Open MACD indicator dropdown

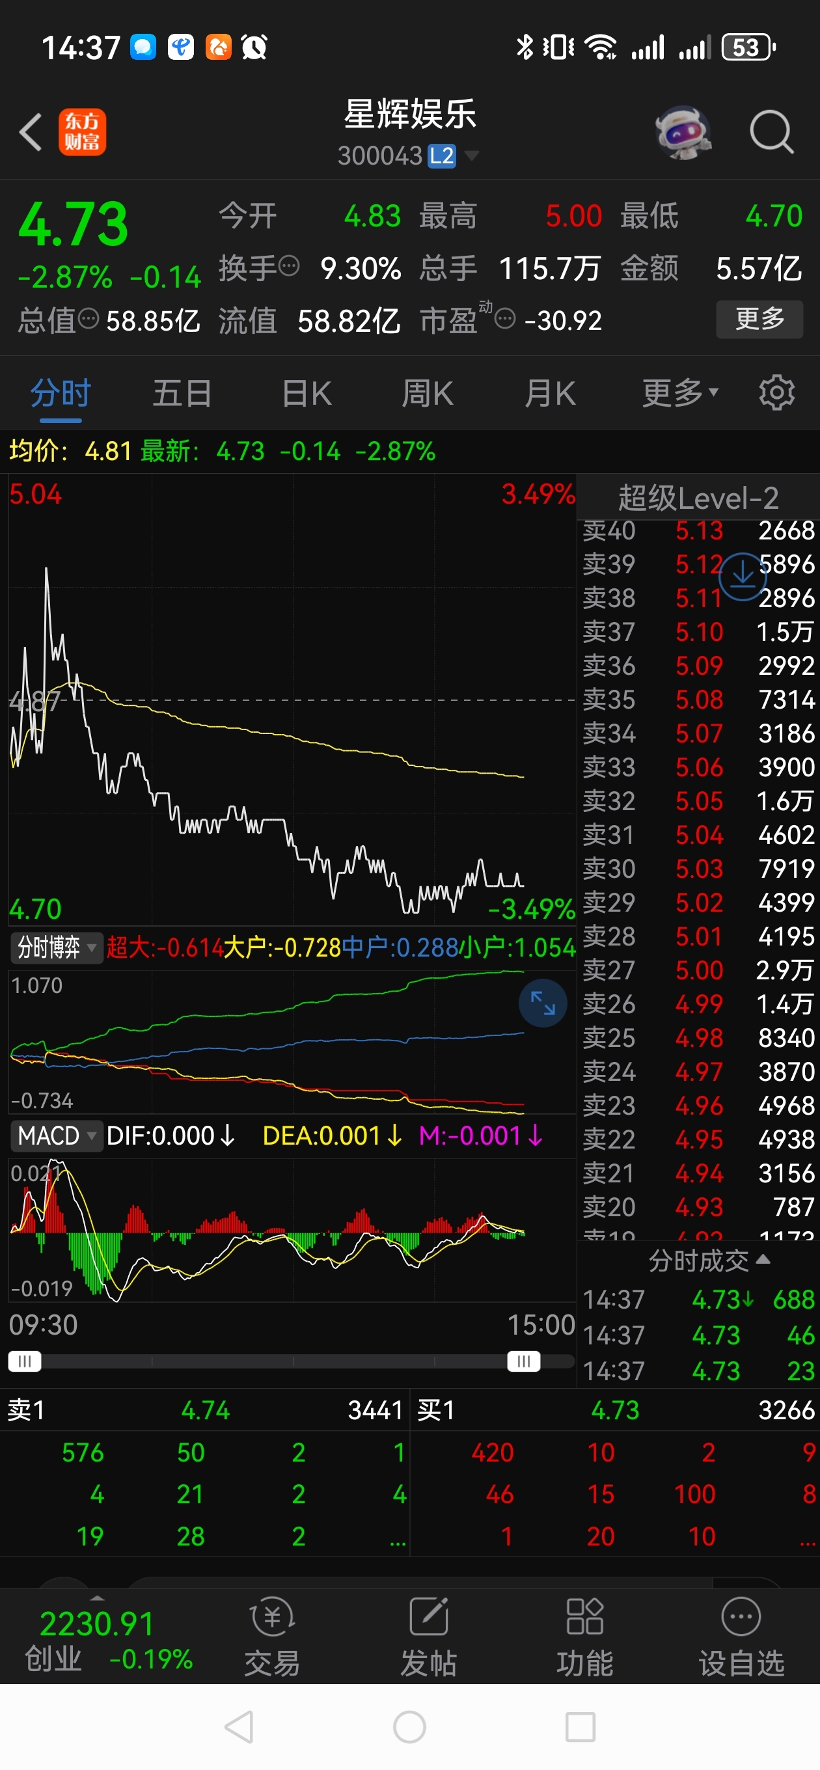pos(57,1136)
